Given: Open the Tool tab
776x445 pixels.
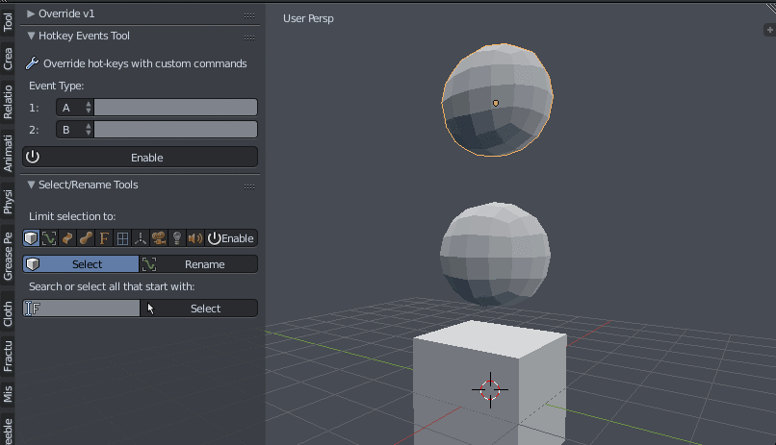Looking at the screenshot, I should coord(8,21).
